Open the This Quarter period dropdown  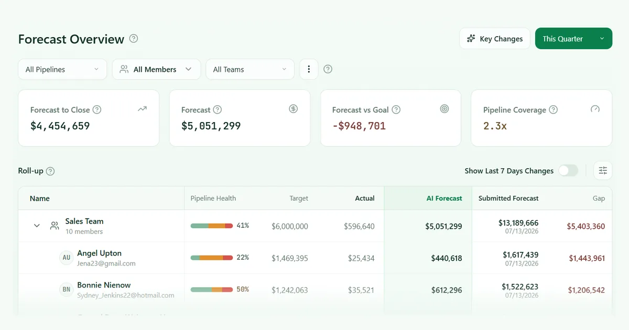point(573,39)
